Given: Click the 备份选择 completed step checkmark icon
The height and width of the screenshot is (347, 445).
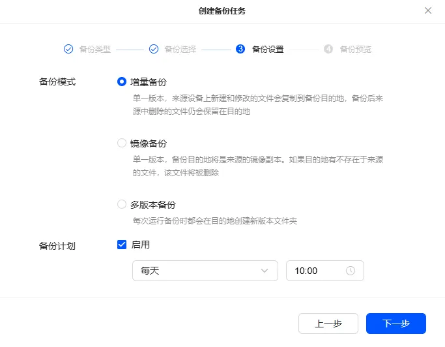Looking at the screenshot, I should [154, 49].
